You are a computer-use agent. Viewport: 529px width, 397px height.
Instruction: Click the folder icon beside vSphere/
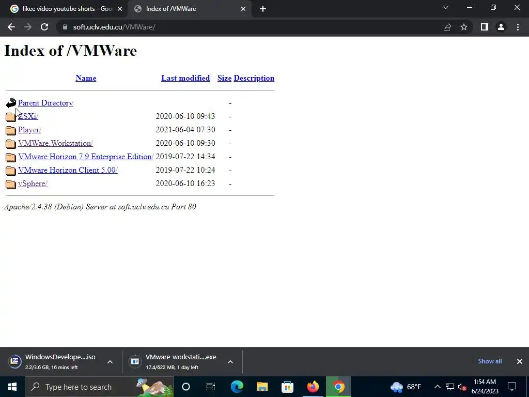coord(11,185)
